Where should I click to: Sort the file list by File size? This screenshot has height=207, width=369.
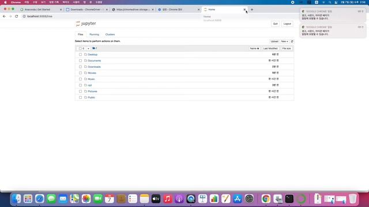click(x=287, y=48)
